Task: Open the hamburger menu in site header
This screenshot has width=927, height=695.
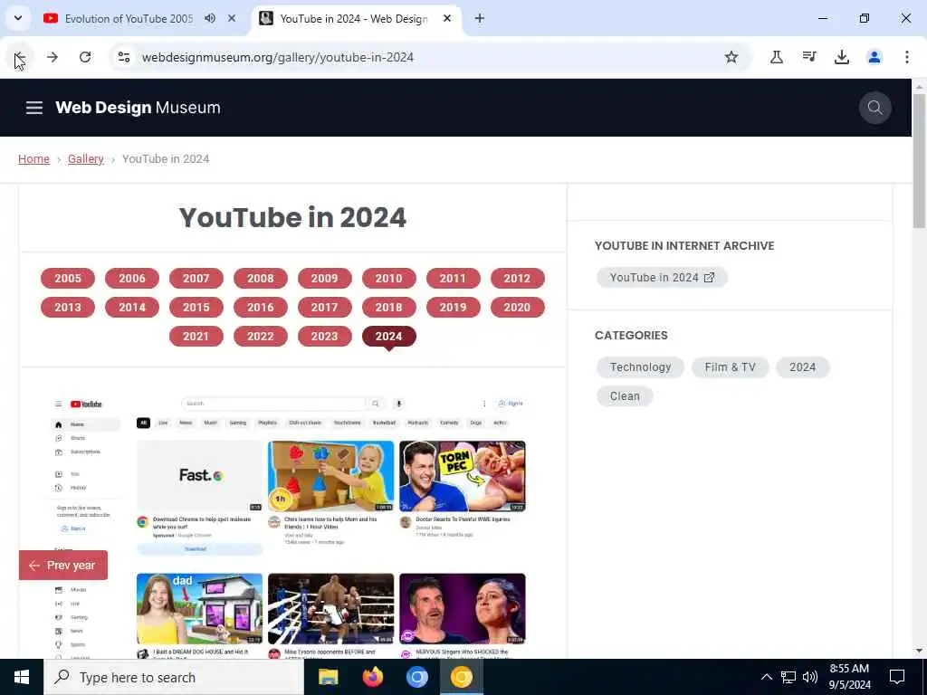Action: [34, 108]
